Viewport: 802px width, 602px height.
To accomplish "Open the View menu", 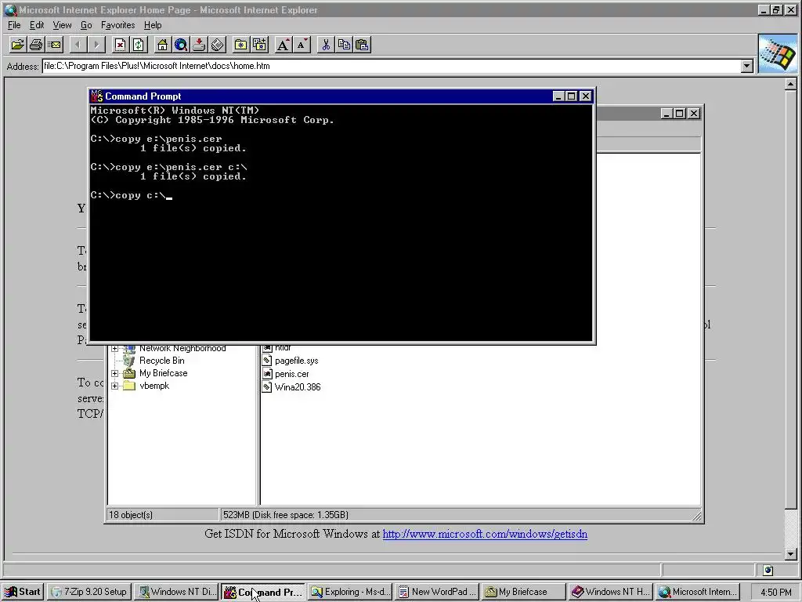I will click(x=62, y=25).
